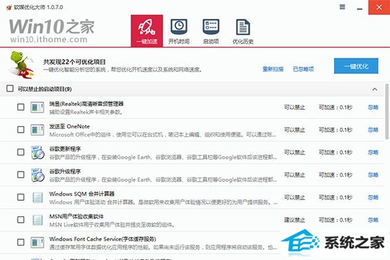
Task: Click the 软媒优化大师 app icon in title bar
Action: (x=9, y=7)
